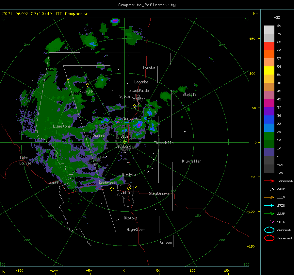This screenshot has height=275, width=294.
Task: Select the Olds label
Action: (124, 136)
